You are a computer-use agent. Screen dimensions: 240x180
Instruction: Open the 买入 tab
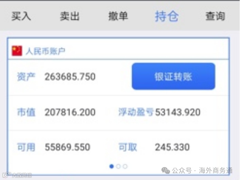pyautogui.click(x=21, y=16)
